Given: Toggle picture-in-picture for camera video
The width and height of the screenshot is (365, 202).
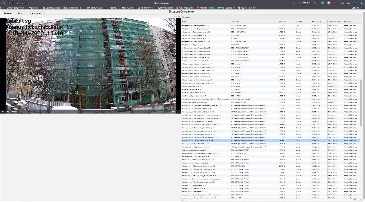Looking at the screenshot, I should coord(173,112).
